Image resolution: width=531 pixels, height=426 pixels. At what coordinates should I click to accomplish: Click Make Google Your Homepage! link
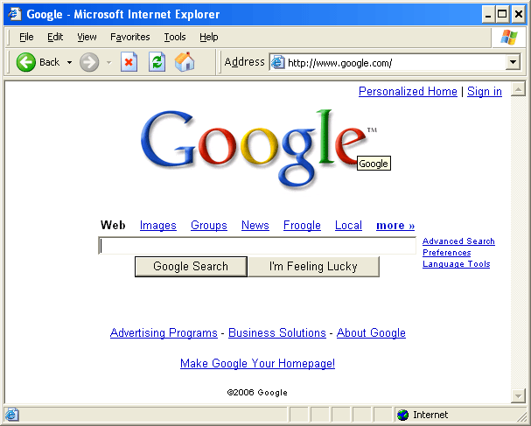click(x=257, y=364)
